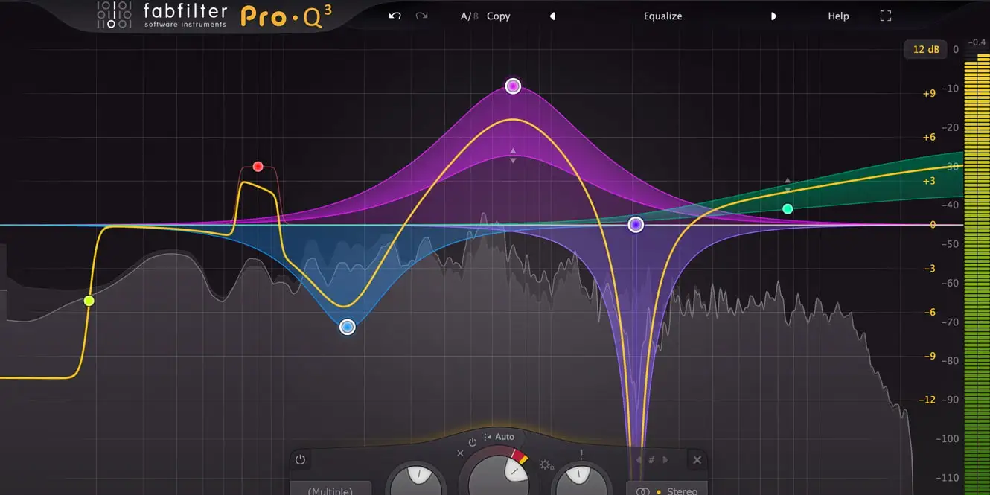Click the green output level meter
The image size is (990, 495).
[976, 275]
